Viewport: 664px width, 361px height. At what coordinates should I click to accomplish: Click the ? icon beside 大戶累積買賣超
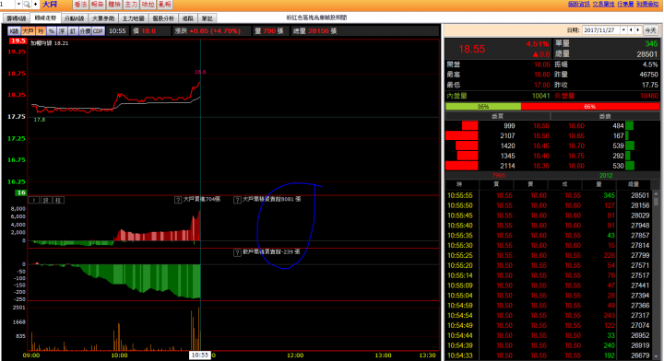tap(237, 200)
